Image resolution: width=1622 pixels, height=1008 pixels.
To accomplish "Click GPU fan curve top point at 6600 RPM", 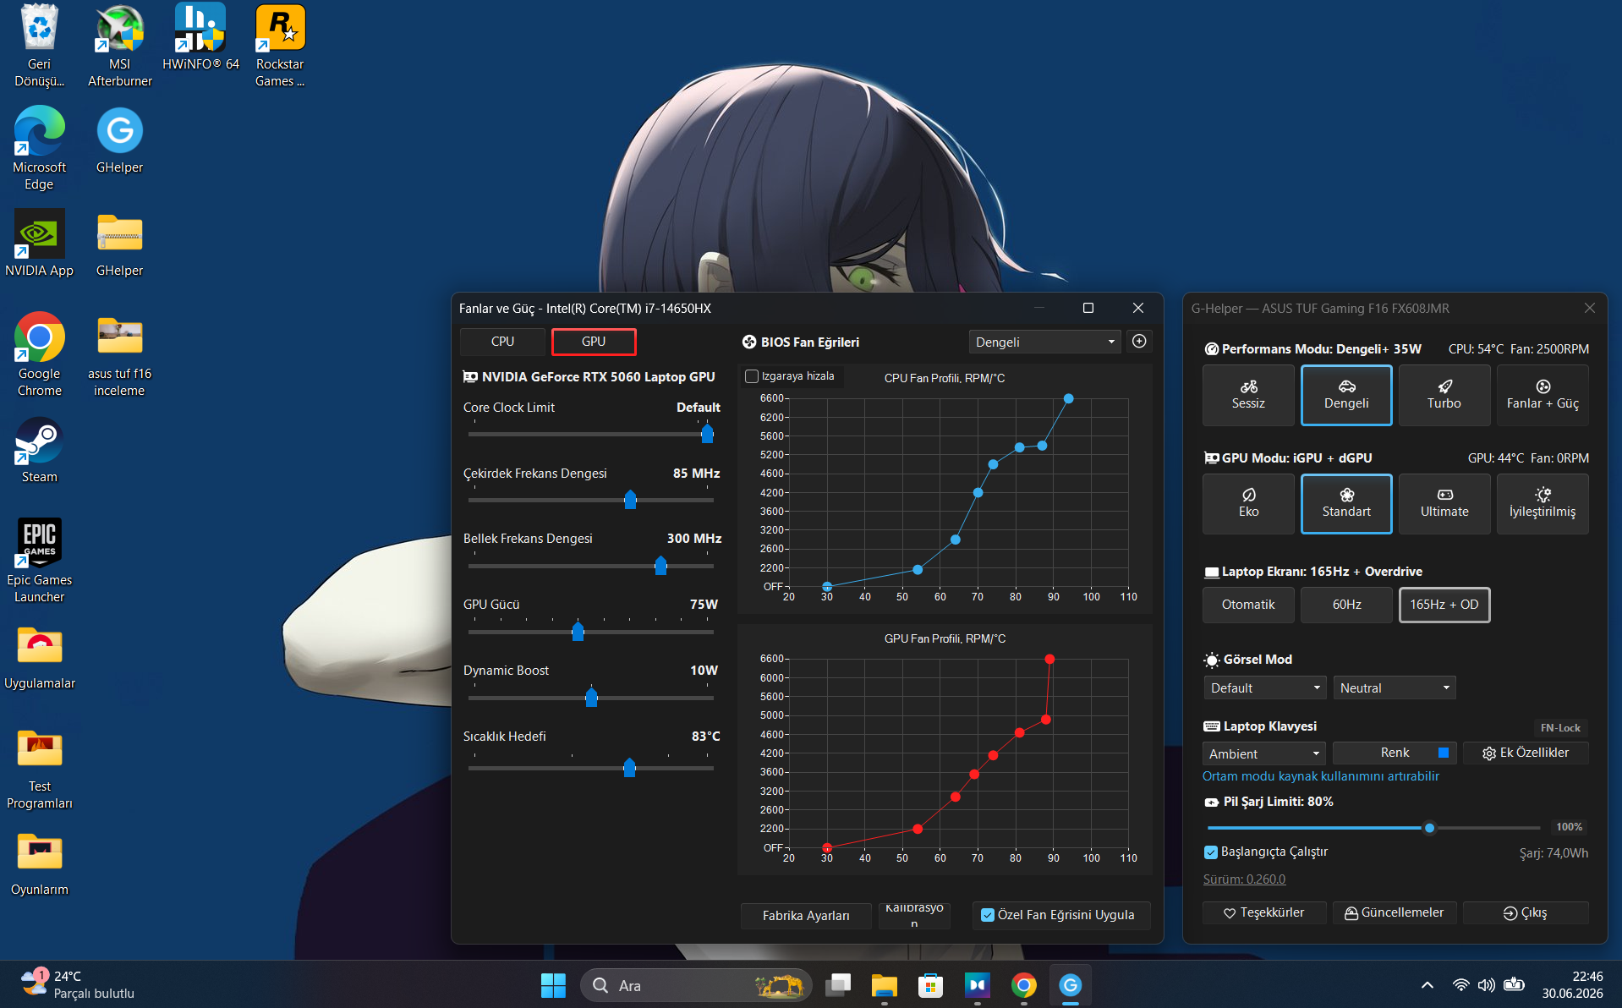I will tap(1049, 659).
